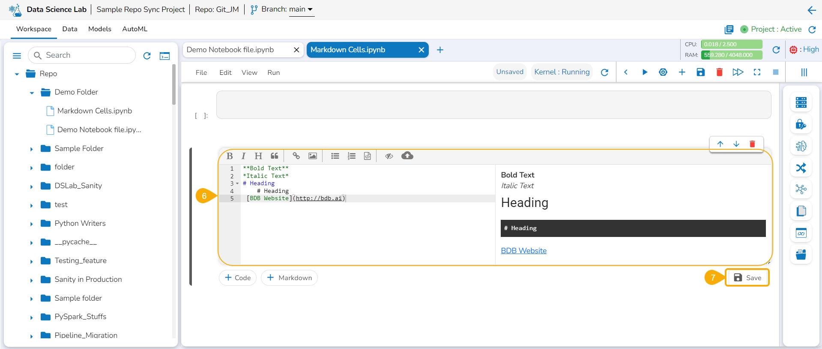The width and height of the screenshot is (822, 349).
Task: Toggle the markdown preview eye icon
Action: (389, 156)
